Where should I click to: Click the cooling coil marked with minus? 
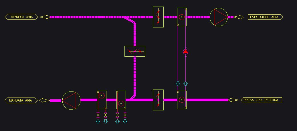click(121, 100)
